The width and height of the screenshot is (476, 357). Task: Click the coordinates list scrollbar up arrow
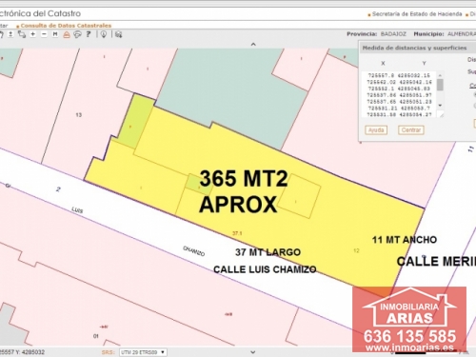point(440,75)
